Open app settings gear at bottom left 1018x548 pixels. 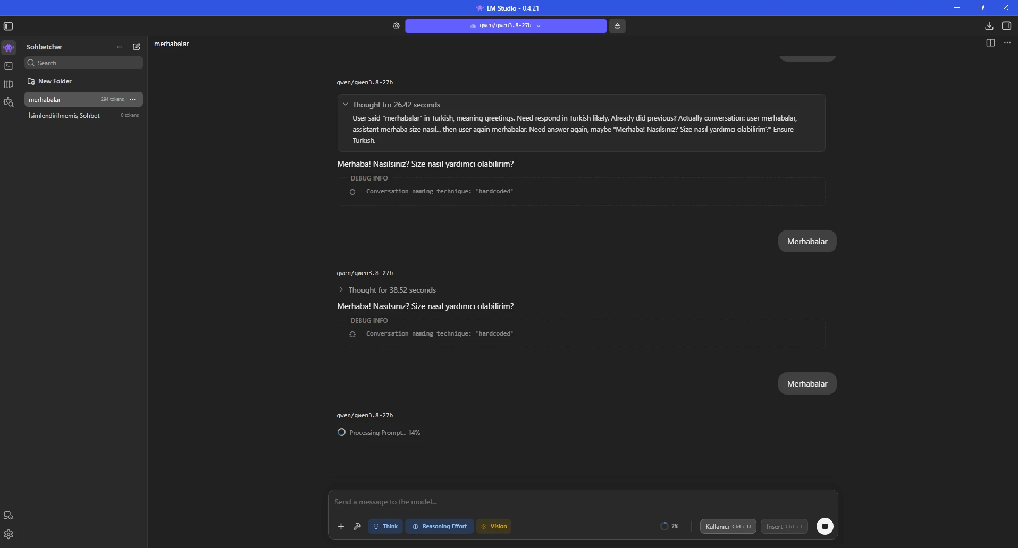[x=9, y=534]
